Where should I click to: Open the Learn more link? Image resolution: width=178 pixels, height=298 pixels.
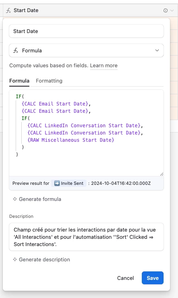tap(104, 66)
